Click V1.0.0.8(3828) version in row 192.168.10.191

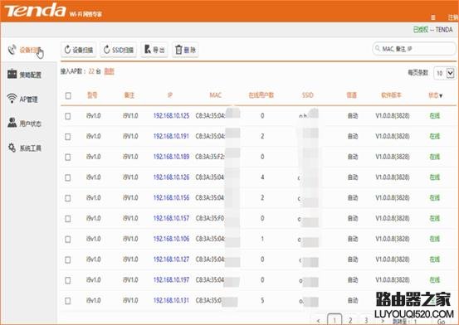(393, 136)
